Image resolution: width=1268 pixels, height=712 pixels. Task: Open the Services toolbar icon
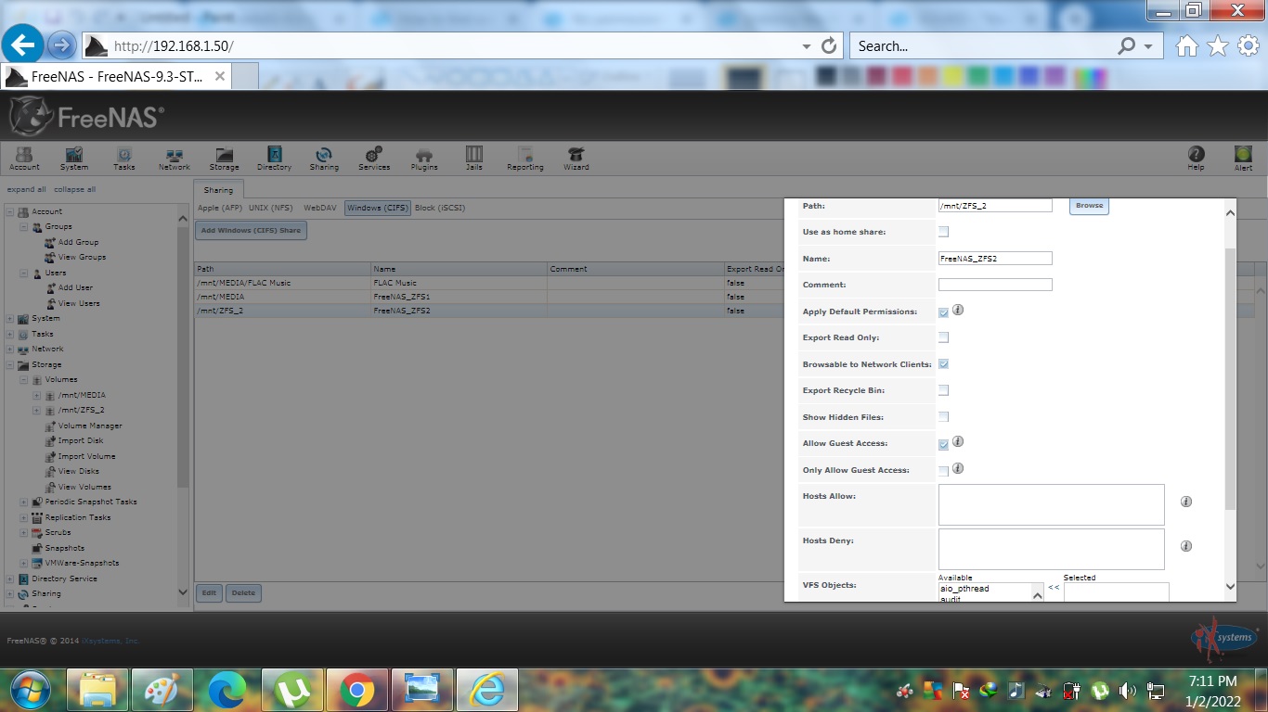(374, 159)
